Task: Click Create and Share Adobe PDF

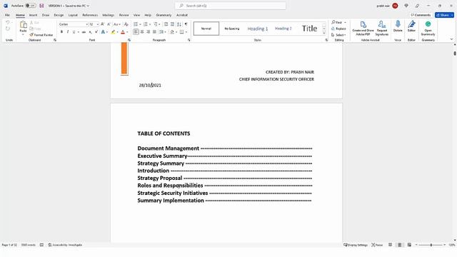Action: [363, 29]
